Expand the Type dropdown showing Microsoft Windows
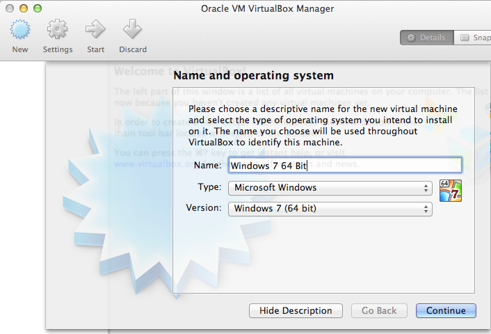This screenshot has width=491, height=334. [330, 187]
